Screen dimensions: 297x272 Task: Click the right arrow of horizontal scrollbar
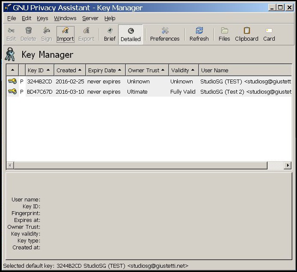288,166
